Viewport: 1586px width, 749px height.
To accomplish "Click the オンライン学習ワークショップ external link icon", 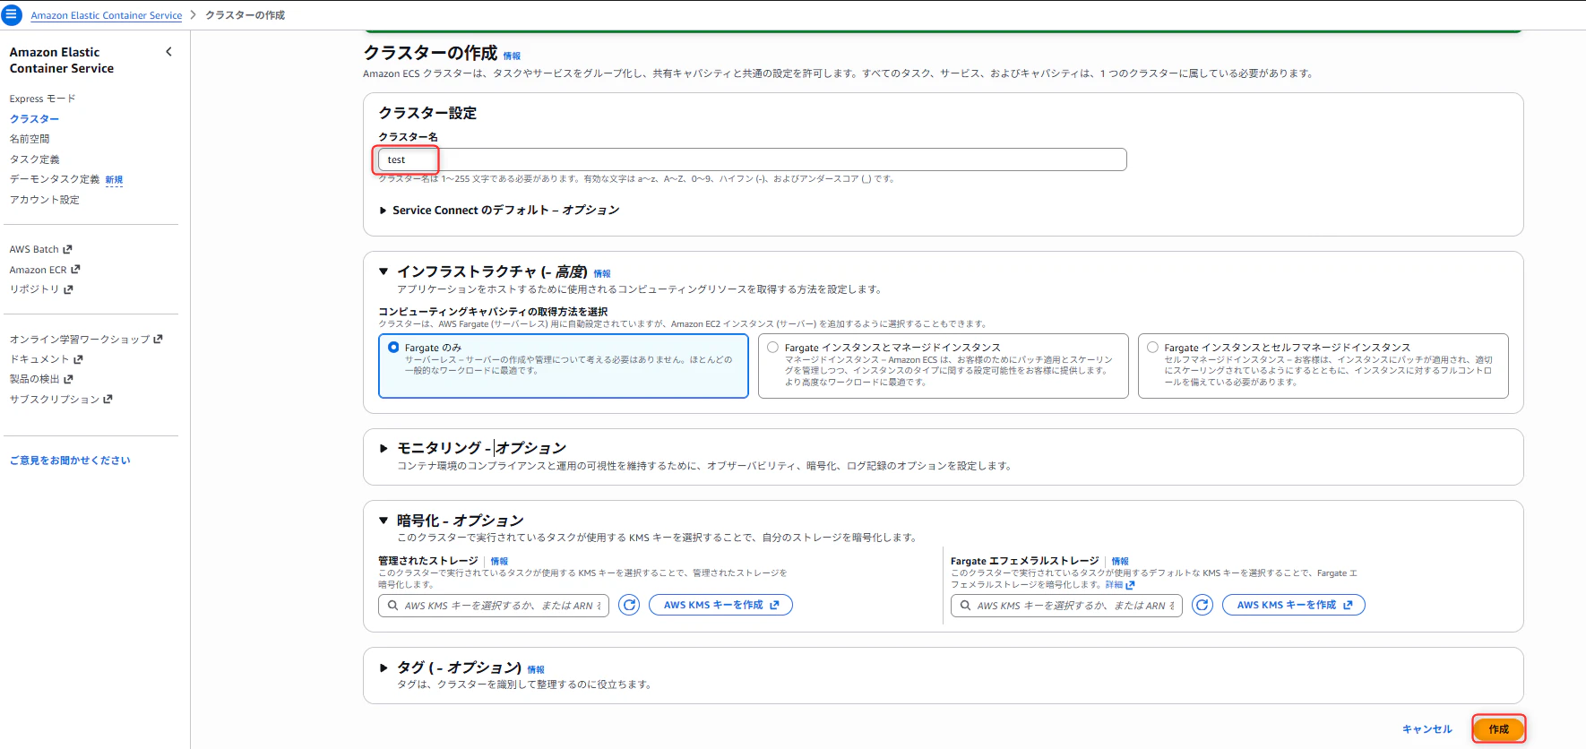I will [159, 339].
